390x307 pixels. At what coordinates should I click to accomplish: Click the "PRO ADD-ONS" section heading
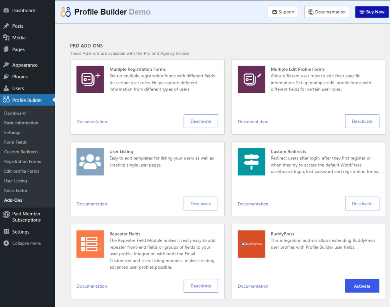coord(86,46)
